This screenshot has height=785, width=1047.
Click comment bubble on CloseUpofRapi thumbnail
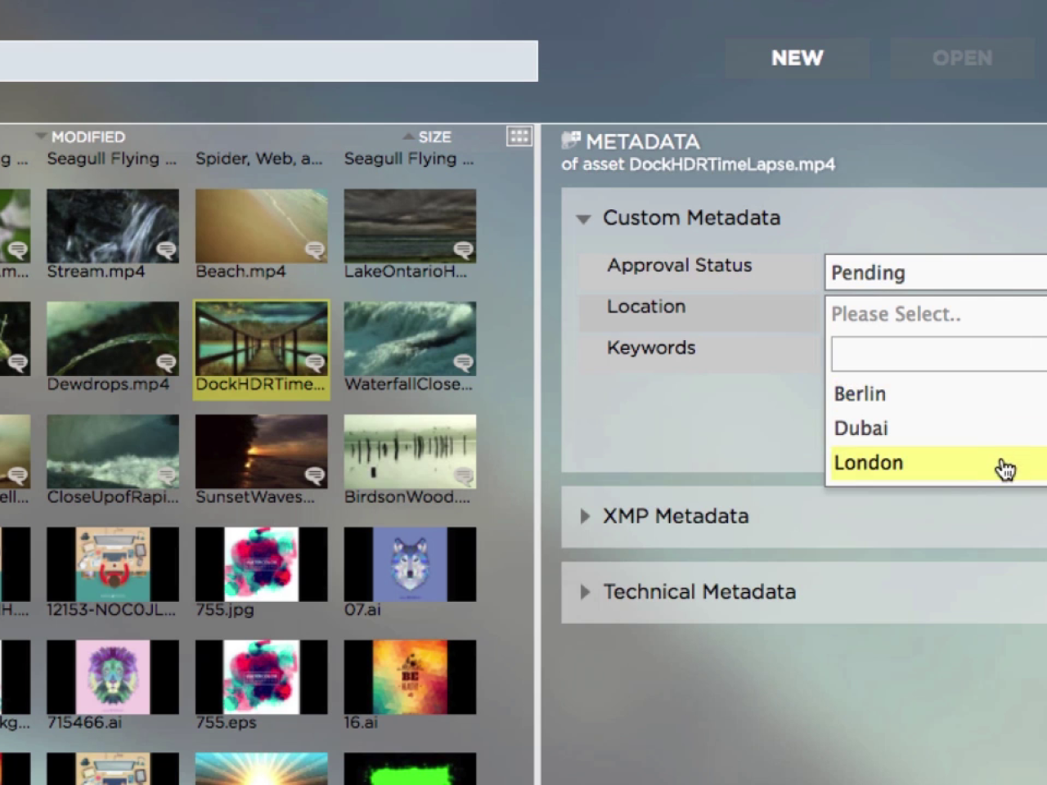click(x=167, y=476)
